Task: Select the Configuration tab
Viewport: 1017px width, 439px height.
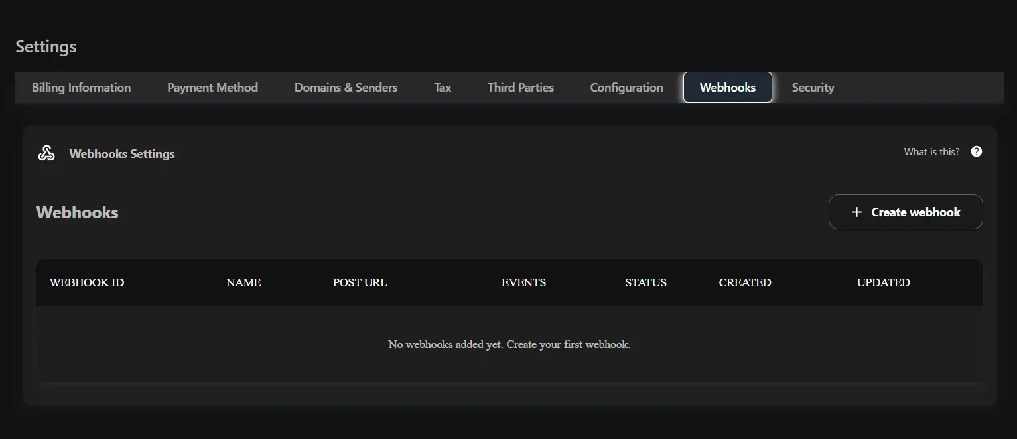Action: [626, 87]
